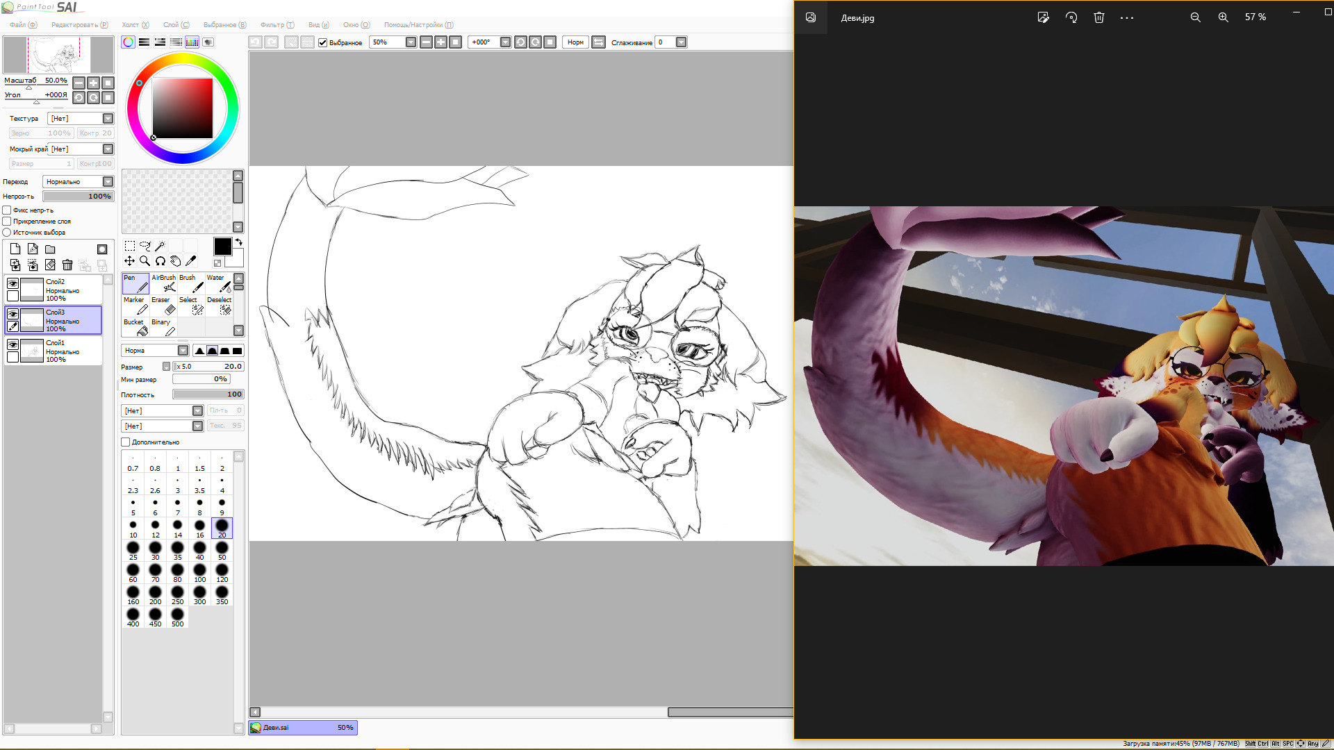Expand the Текстура dropdown
1334x750 pixels.
pyautogui.click(x=108, y=119)
